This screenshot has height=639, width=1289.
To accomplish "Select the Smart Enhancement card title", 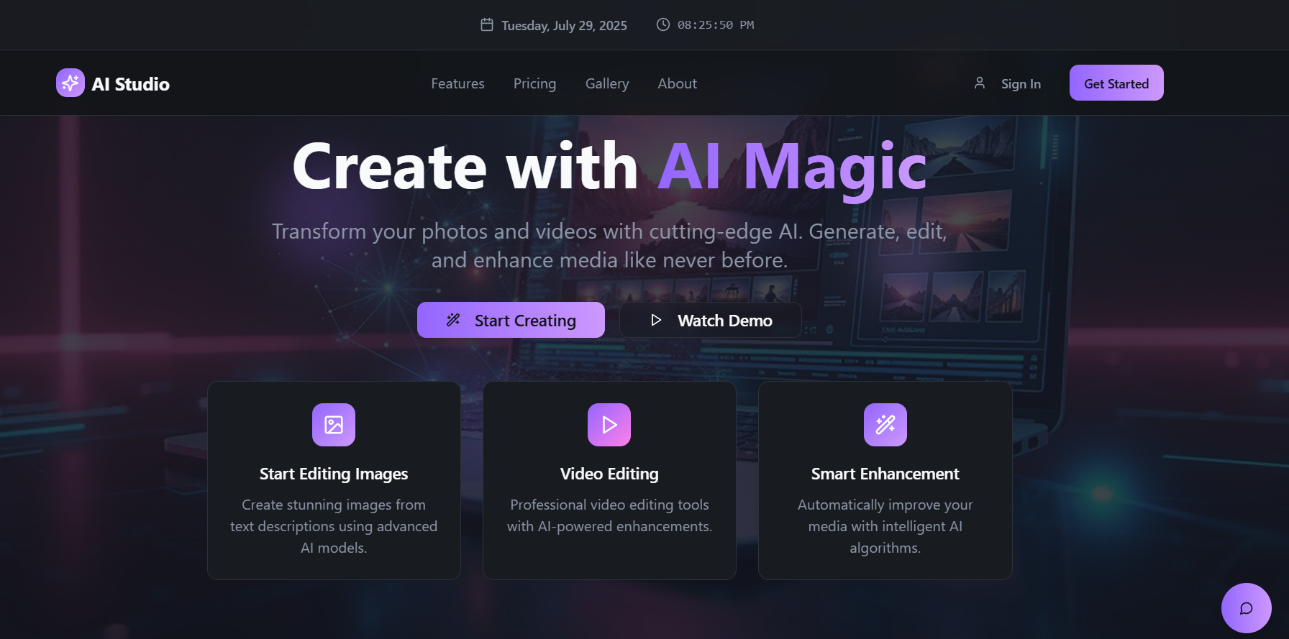I will pyautogui.click(x=885, y=474).
